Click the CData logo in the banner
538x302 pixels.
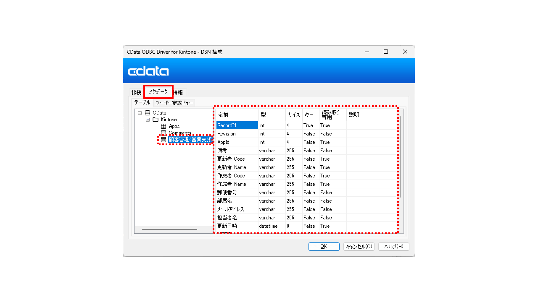148,71
